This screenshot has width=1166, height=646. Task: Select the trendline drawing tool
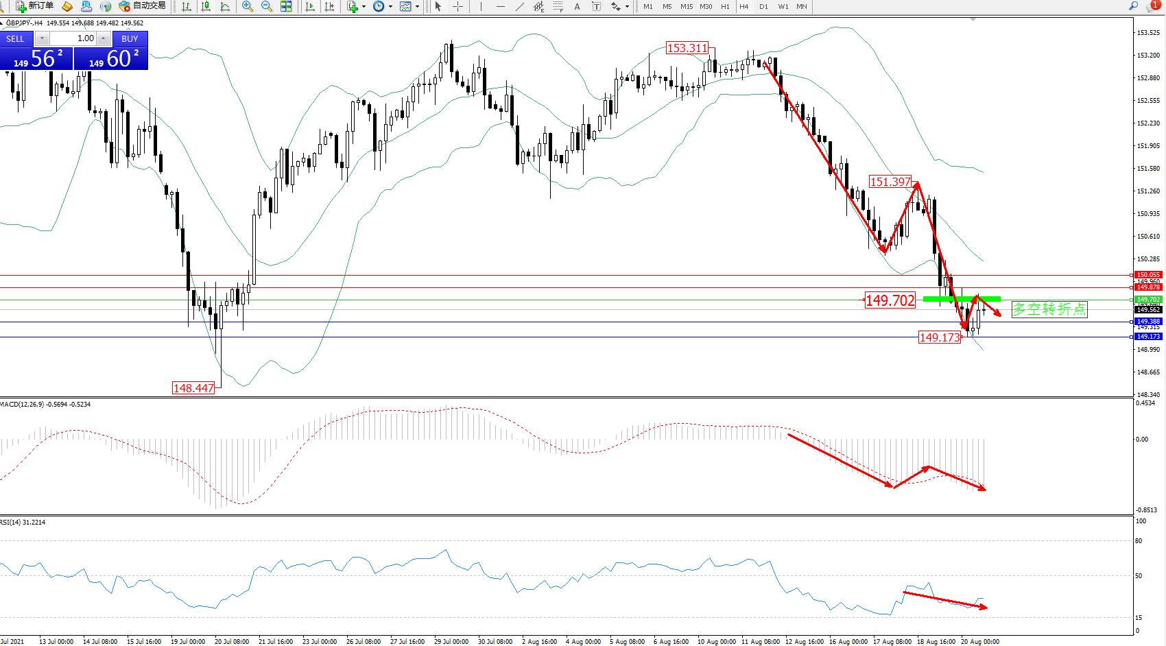[520, 6]
